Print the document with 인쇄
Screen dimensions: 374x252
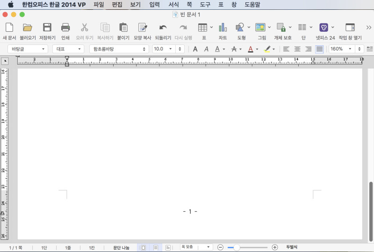coord(65,31)
